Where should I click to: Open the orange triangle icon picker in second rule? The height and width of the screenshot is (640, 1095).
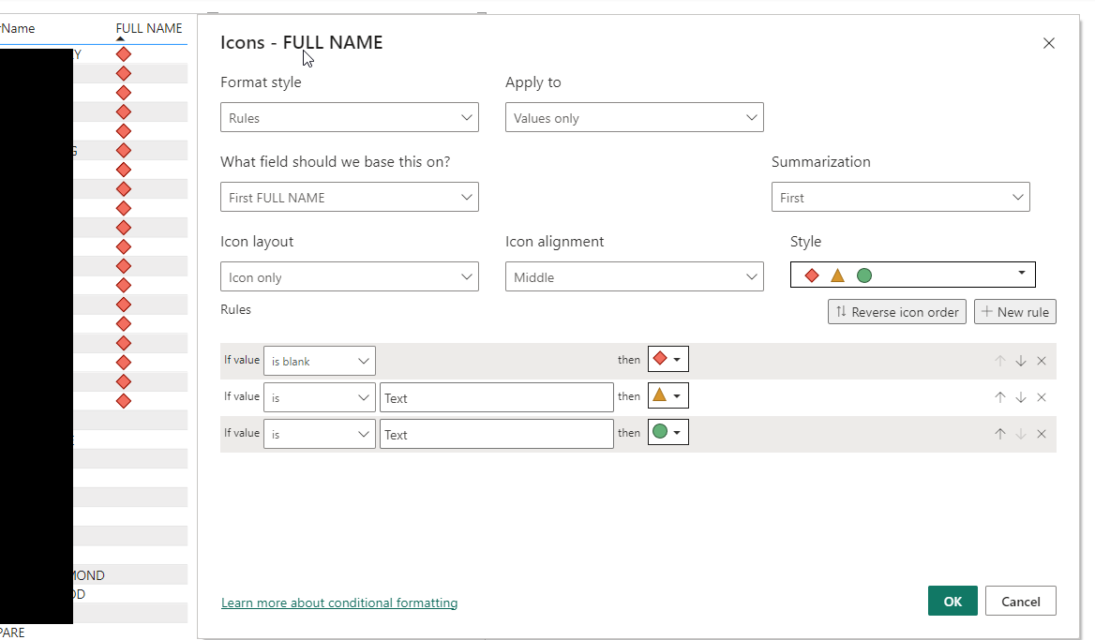point(668,395)
